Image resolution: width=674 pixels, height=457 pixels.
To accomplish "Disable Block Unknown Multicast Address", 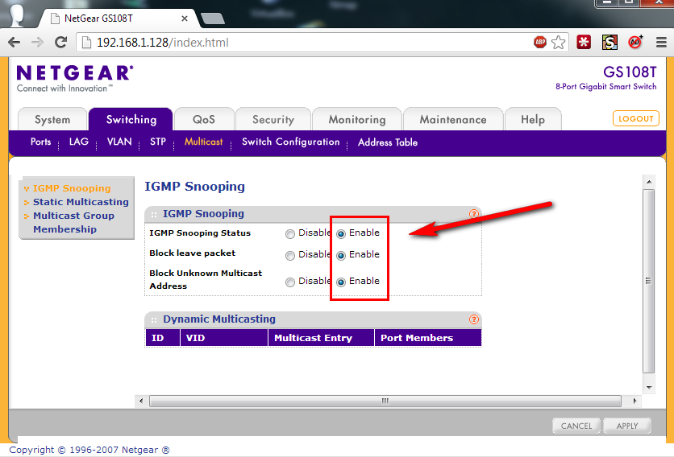I will click(290, 282).
